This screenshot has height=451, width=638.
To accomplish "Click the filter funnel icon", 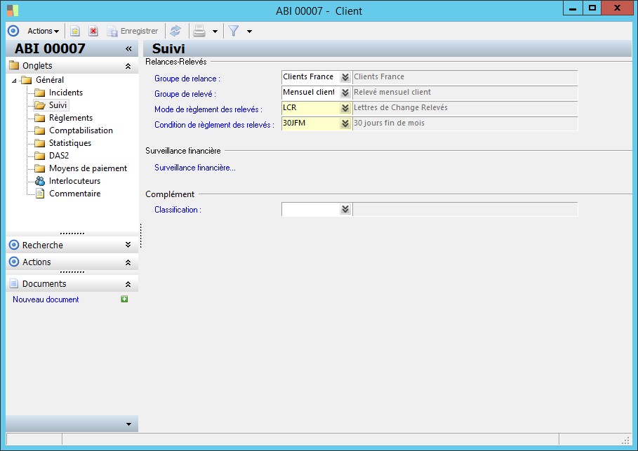I will (234, 31).
